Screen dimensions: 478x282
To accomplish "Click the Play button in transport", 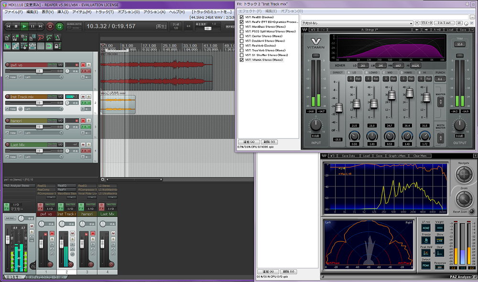I will (24, 26).
